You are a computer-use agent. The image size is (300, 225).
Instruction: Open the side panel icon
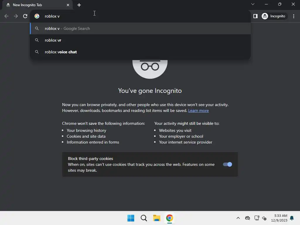[x=255, y=16]
